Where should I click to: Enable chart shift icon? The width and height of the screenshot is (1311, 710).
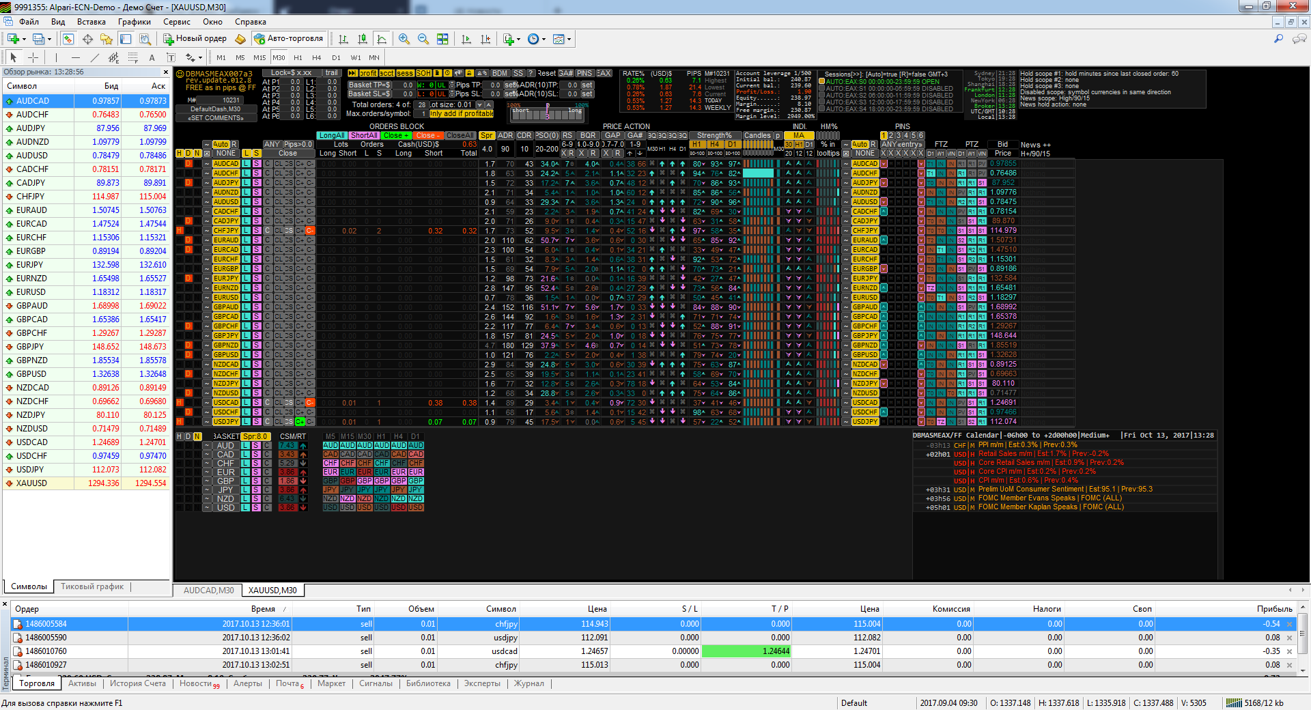(485, 39)
